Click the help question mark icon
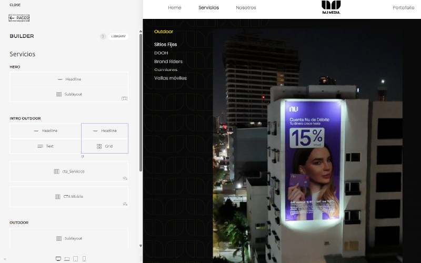 point(103,36)
